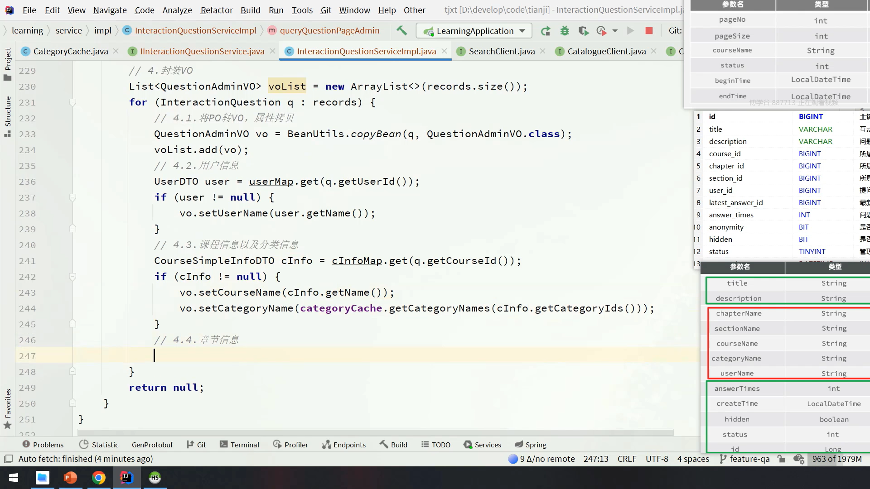Click the Build project hammer icon
This screenshot has width=870, height=489.
(x=401, y=31)
